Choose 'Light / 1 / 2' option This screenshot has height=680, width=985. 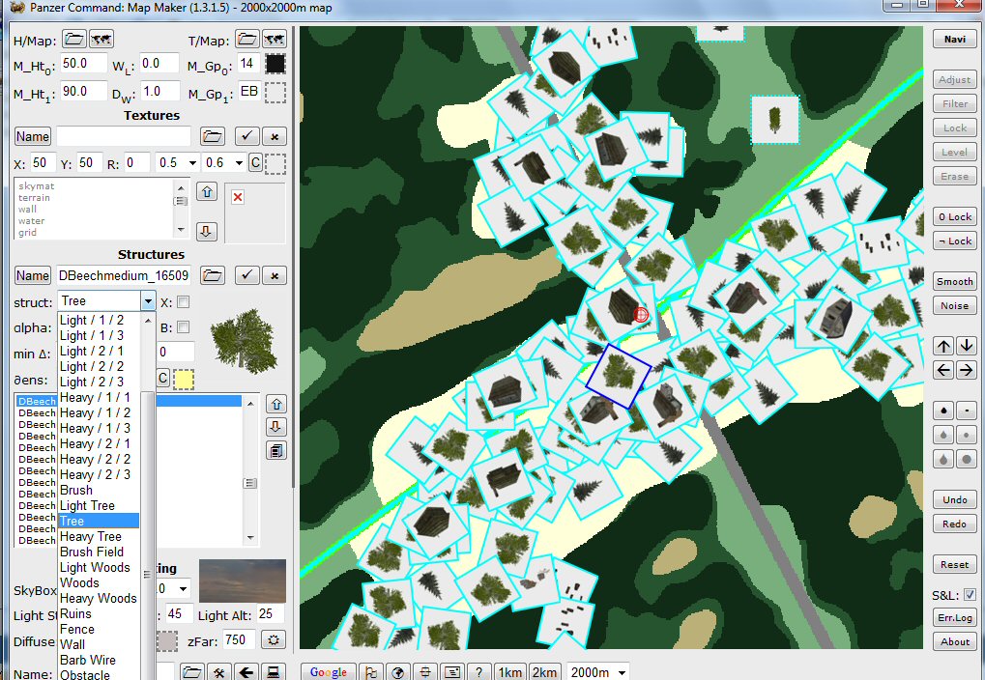tap(92, 320)
